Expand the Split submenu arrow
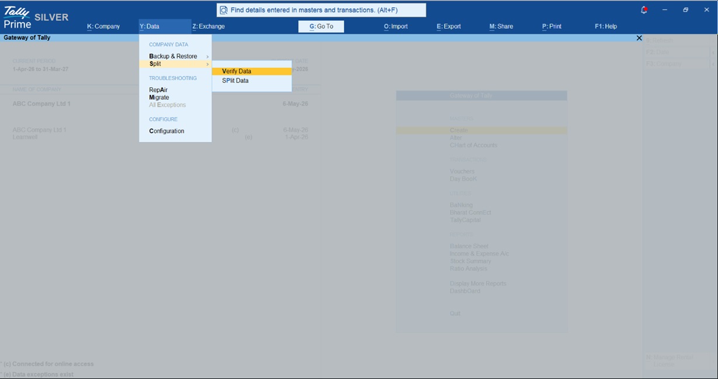This screenshot has width=718, height=379. (208, 64)
